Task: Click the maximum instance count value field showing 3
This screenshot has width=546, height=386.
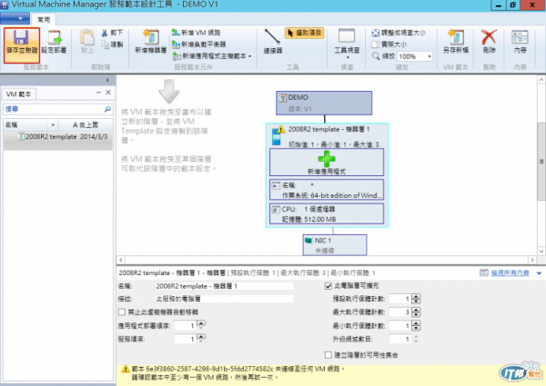Action: (x=399, y=312)
